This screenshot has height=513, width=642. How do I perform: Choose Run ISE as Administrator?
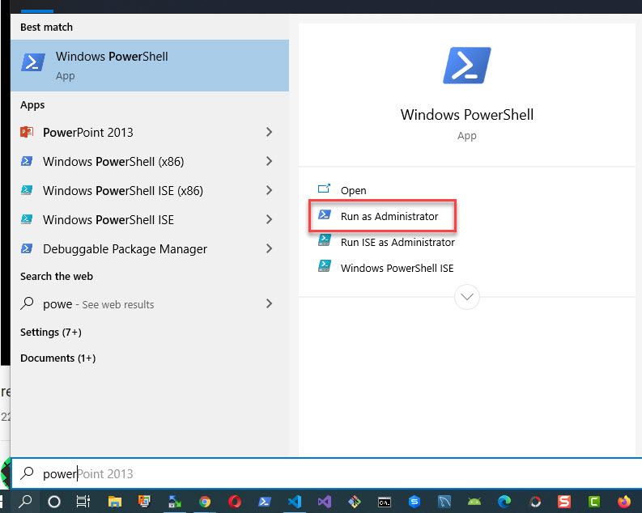click(398, 242)
